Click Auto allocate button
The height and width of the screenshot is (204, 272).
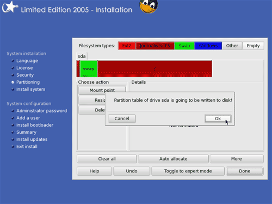(x=174, y=159)
